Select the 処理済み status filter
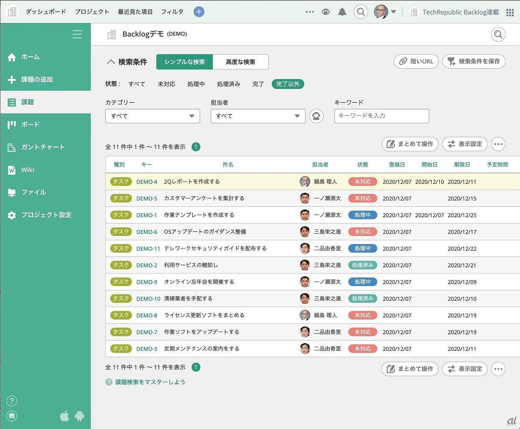This screenshot has width=520, height=429. coord(228,84)
